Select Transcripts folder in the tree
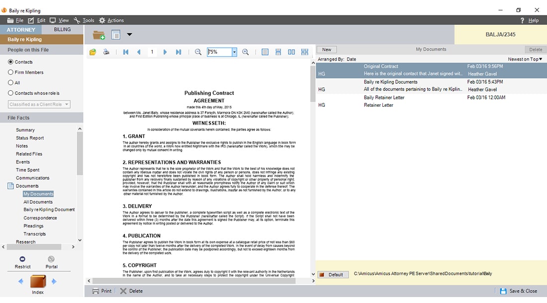This screenshot has height=303, width=547. point(34,234)
